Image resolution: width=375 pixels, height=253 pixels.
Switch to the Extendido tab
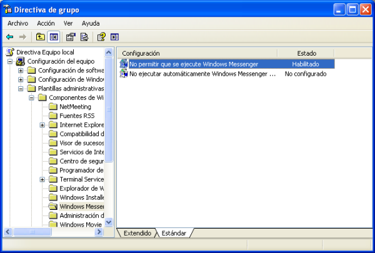tap(137, 233)
